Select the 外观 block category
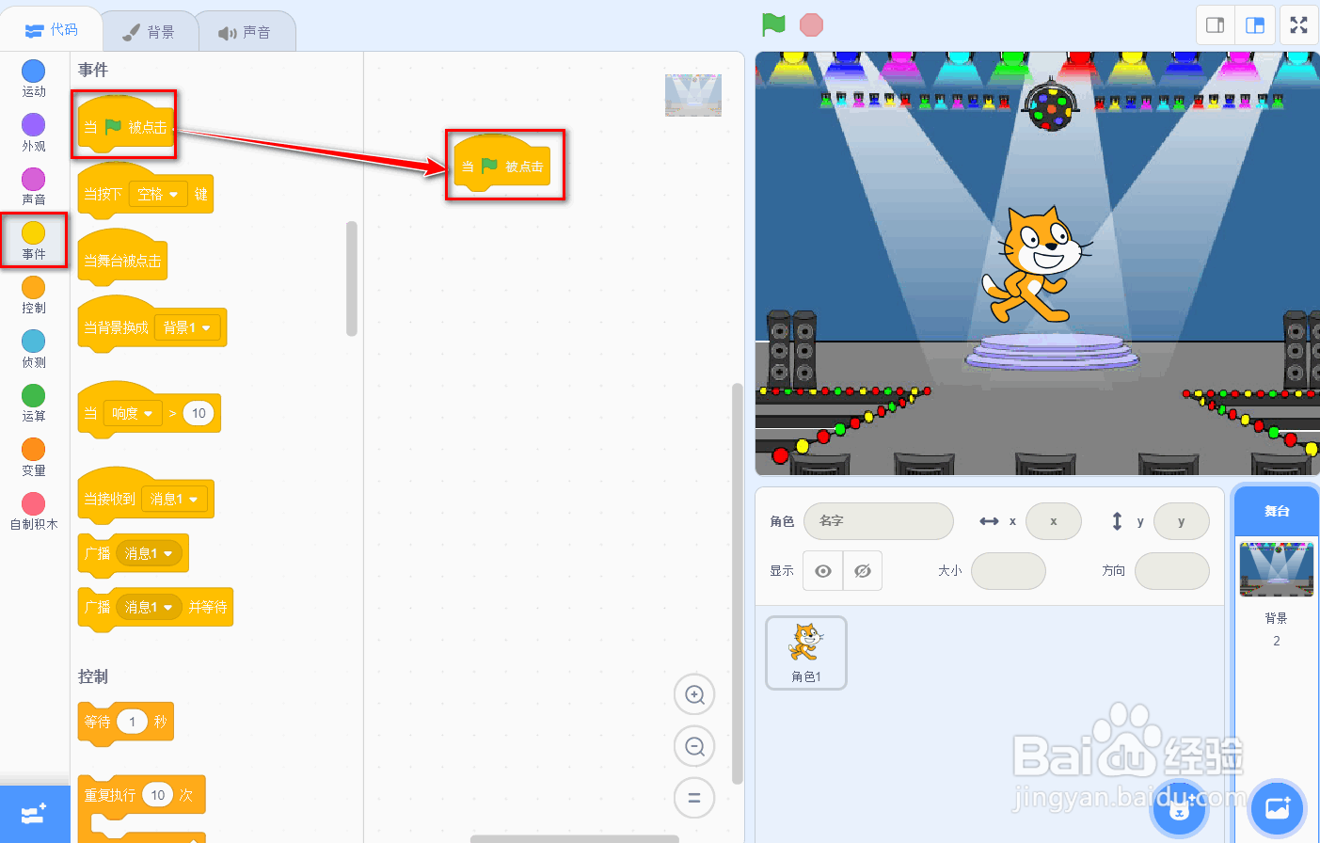 click(x=34, y=134)
